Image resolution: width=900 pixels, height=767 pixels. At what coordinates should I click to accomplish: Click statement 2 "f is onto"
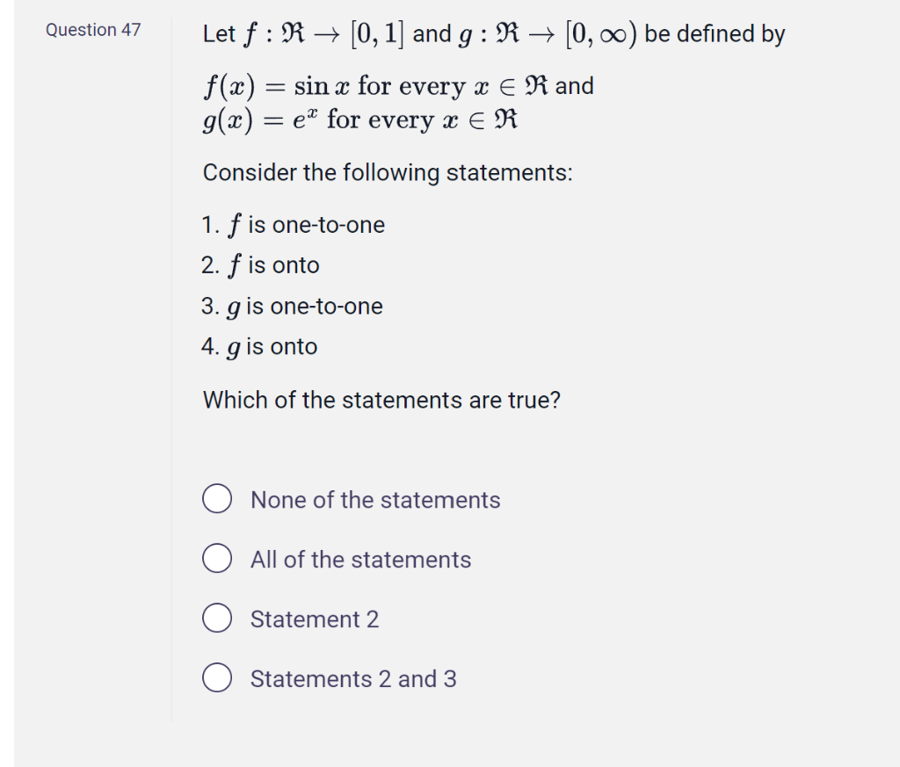260,264
